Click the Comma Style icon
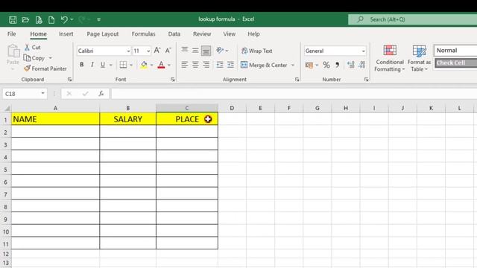Viewport: 477px width, 268px height. (337, 65)
